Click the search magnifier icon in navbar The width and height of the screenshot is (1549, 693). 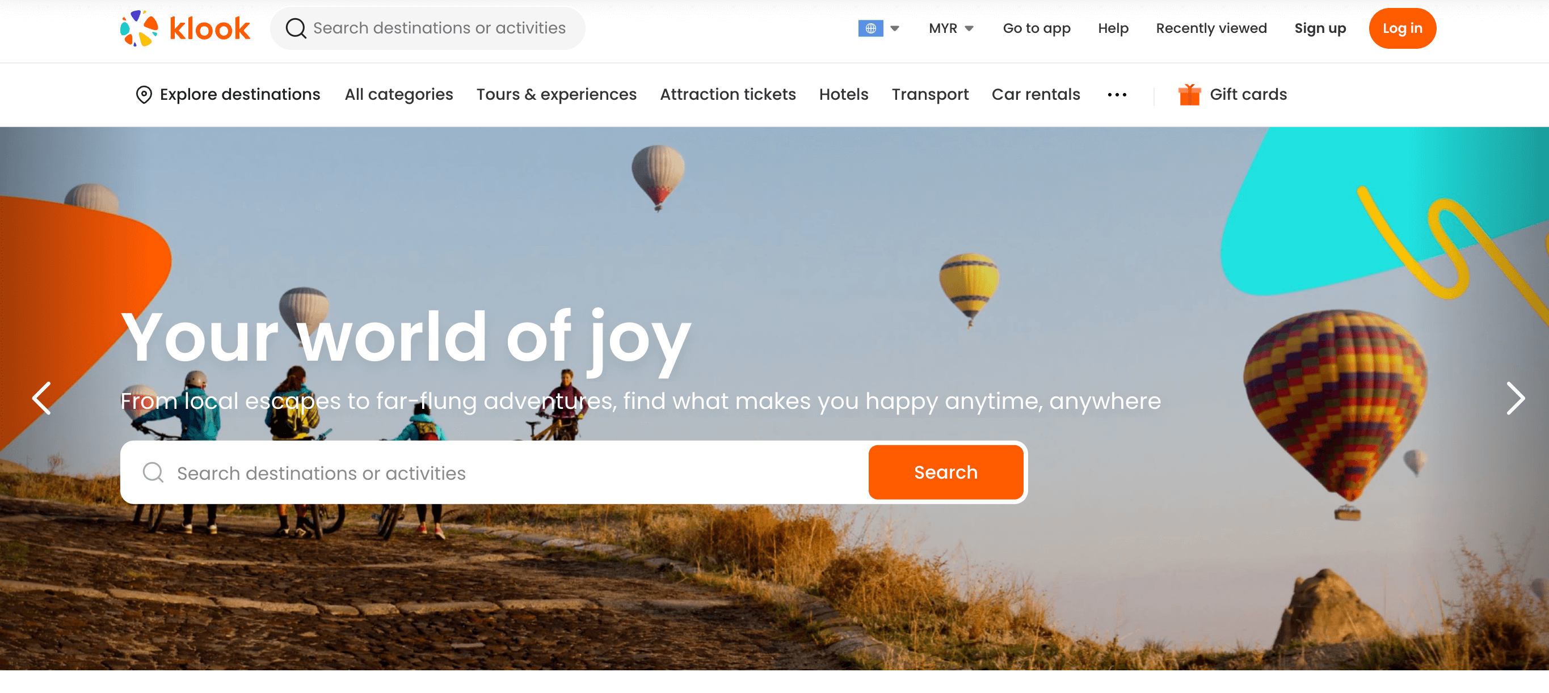point(294,28)
